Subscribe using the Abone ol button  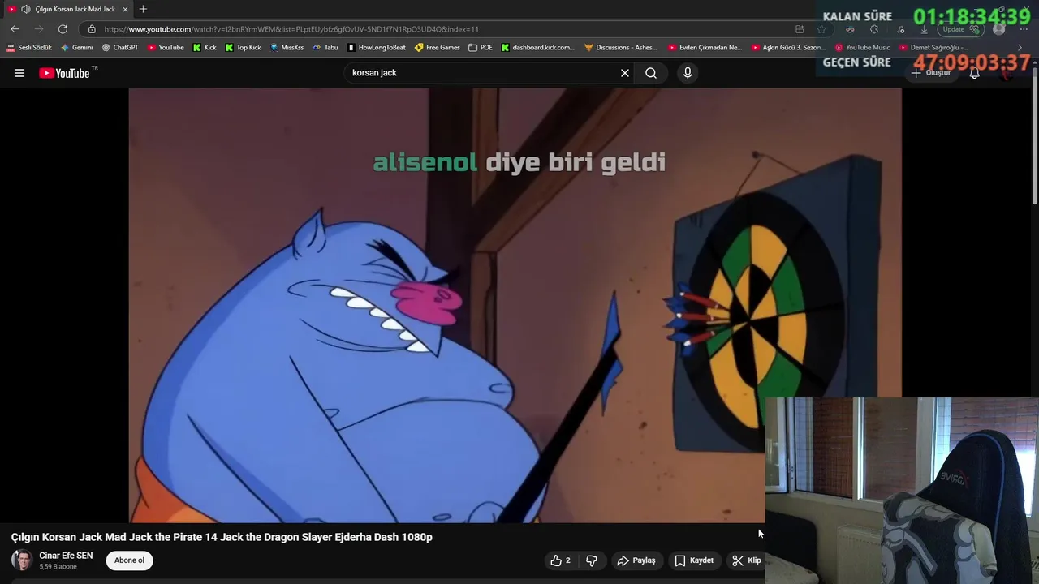tap(129, 560)
